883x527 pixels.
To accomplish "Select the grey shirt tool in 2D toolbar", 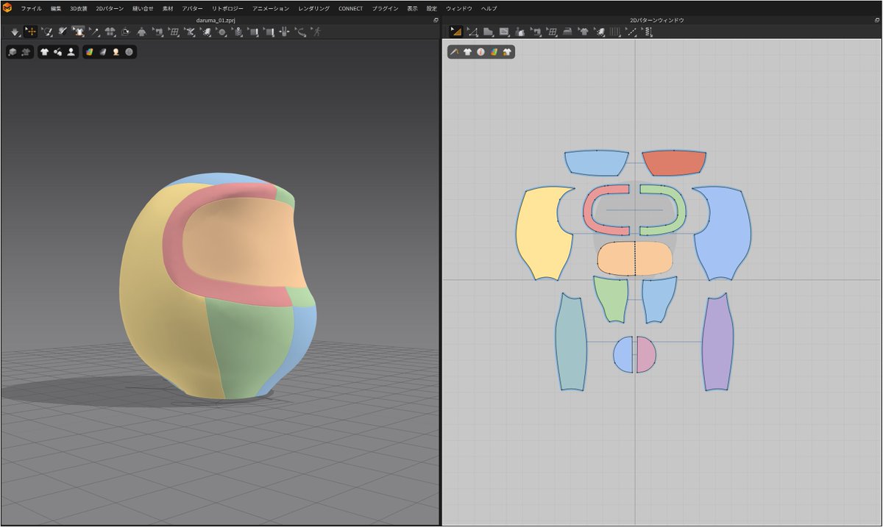I will 584,32.
